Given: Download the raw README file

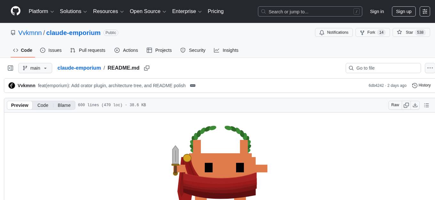Looking at the screenshot, I should pos(415,105).
